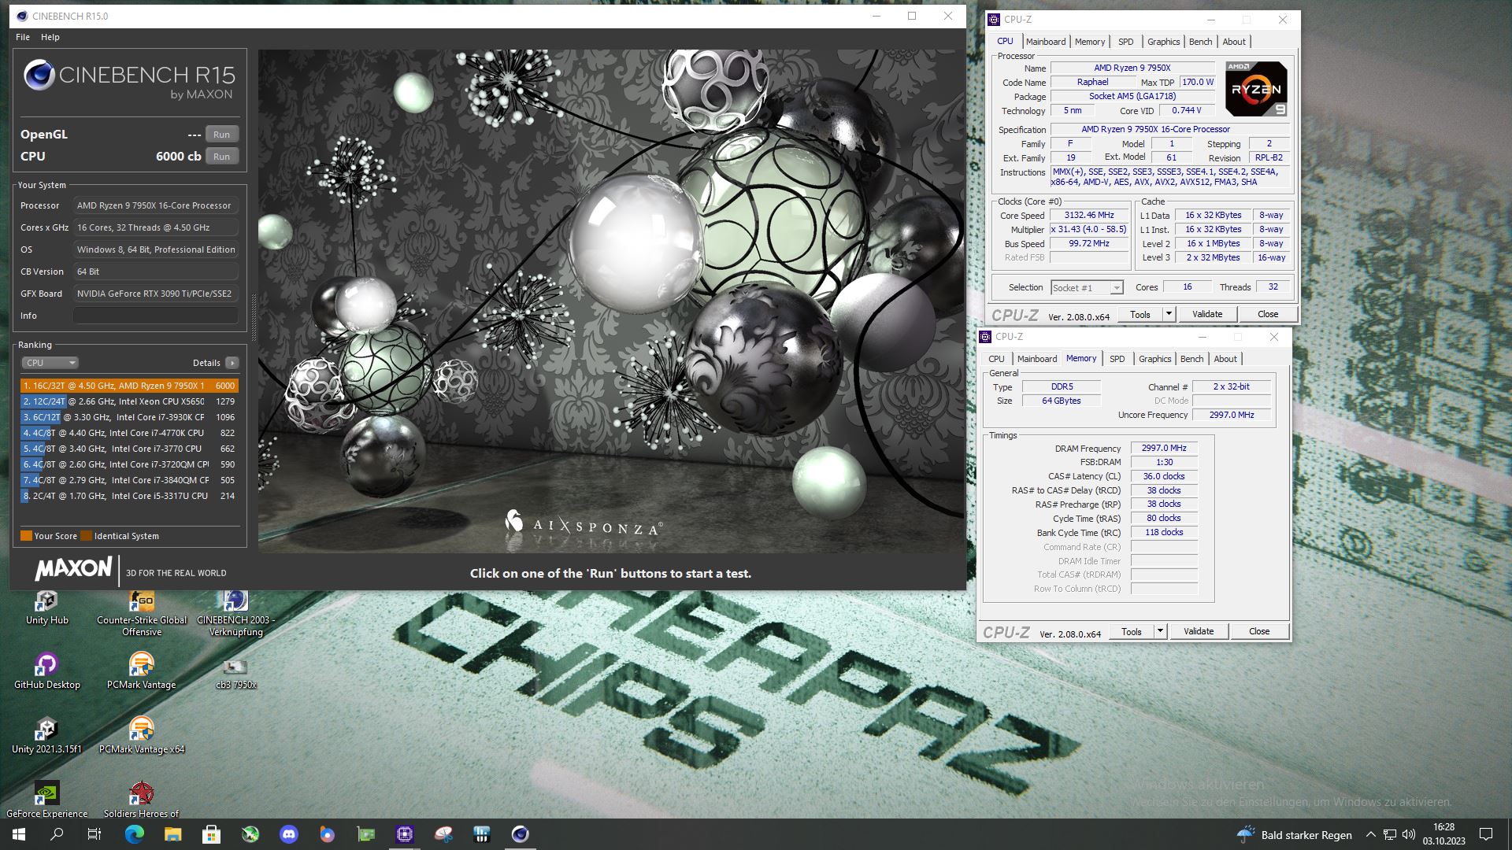The image size is (1512, 850).
Task: Switch to CPU tab in lower CPU-Z window
Action: pos(996,359)
